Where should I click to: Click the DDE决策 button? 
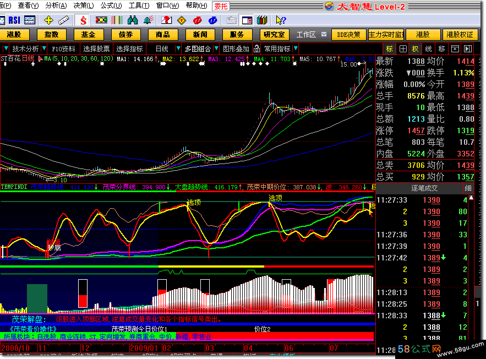coord(349,34)
